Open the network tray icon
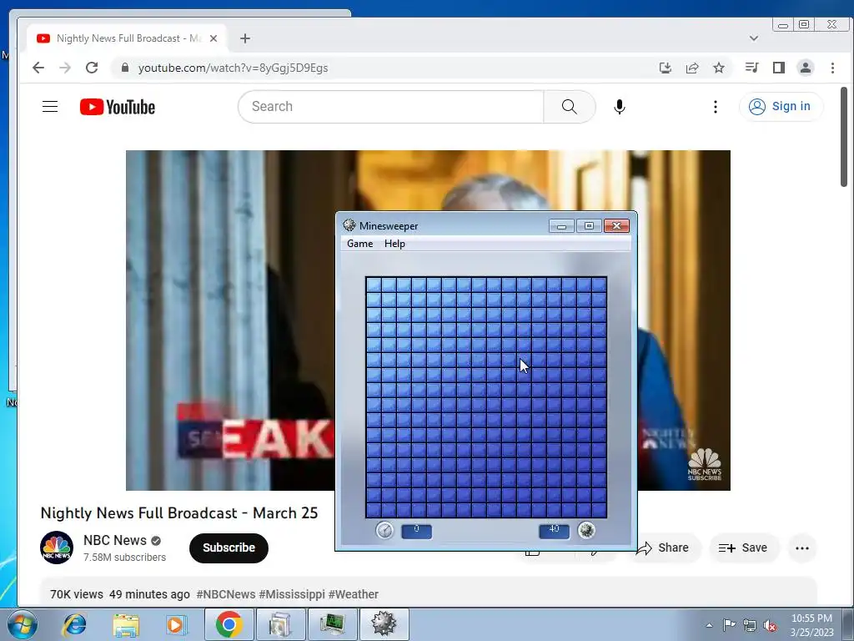 point(750,625)
